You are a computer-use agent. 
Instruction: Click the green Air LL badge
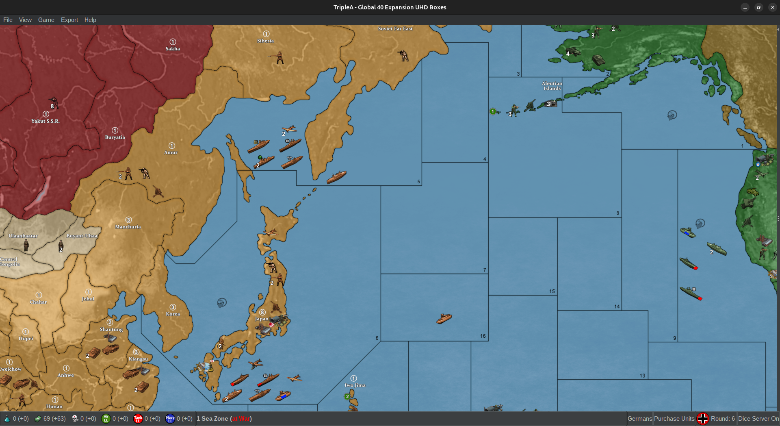click(x=106, y=418)
